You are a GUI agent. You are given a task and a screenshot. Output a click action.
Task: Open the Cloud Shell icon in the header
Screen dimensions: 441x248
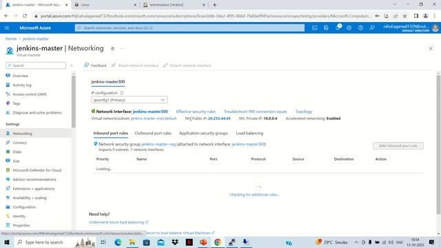point(314,28)
